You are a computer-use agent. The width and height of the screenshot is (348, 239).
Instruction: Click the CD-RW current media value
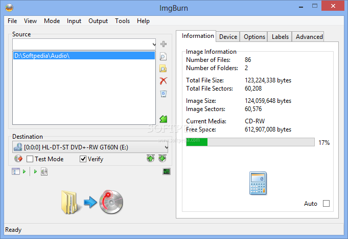point(255,121)
